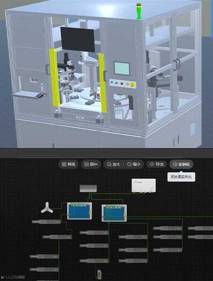Select the white controller box node

pos(144,186)
